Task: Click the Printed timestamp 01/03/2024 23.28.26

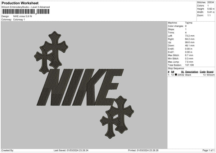Action: (148, 150)
